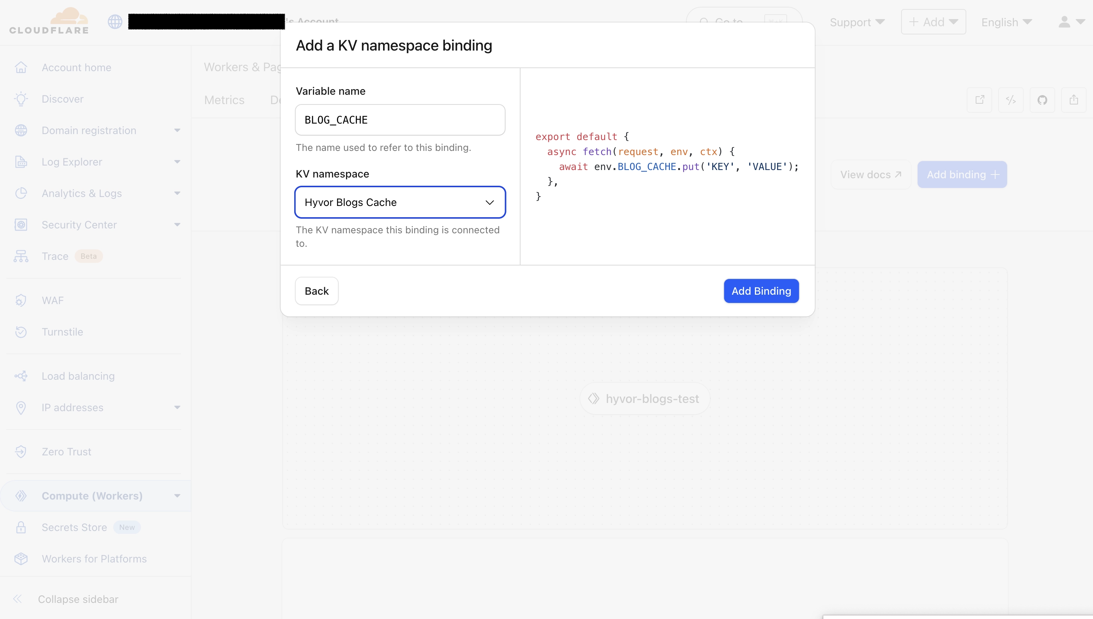Viewport: 1093px width, 619px height.
Task: Click the open-in-new-window toolbar icon
Action: [979, 100]
